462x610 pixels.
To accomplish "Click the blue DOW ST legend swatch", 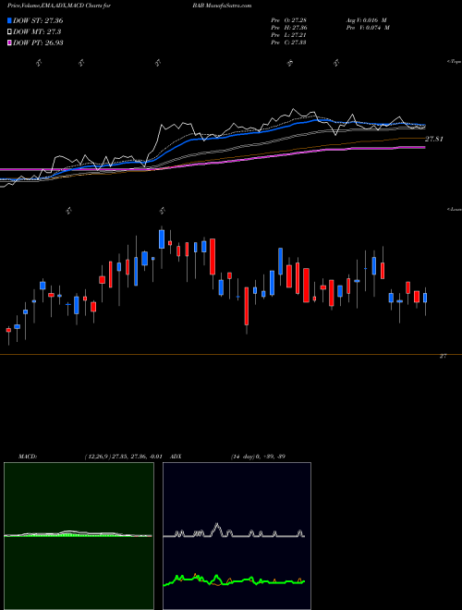I will click(10, 20).
